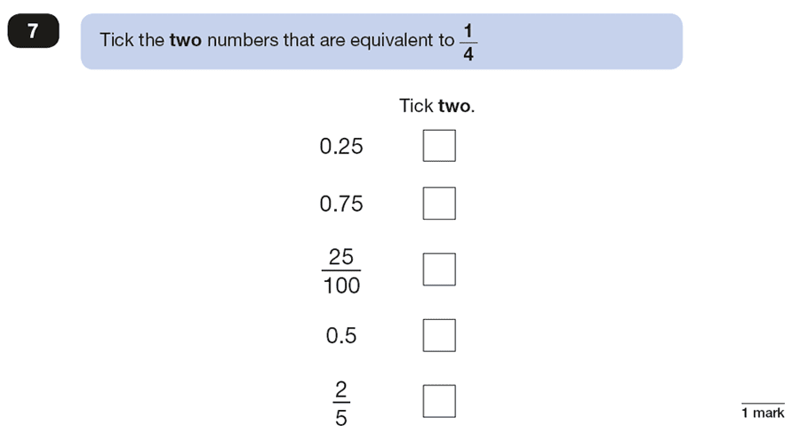800x441 pixels.
Task: Click the denominator 100 of the fraction
Action: coord(341,285)
